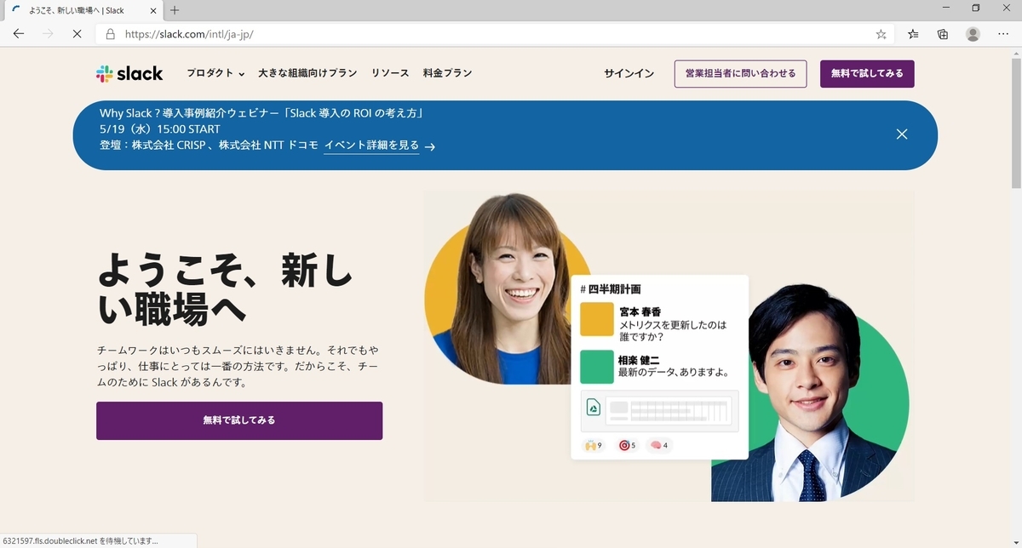This screenshot has height=548, width=1022.
Task: Click the yellow avatar of 宮本 春香
Action: pyautogui.click(x=597, y=319)
